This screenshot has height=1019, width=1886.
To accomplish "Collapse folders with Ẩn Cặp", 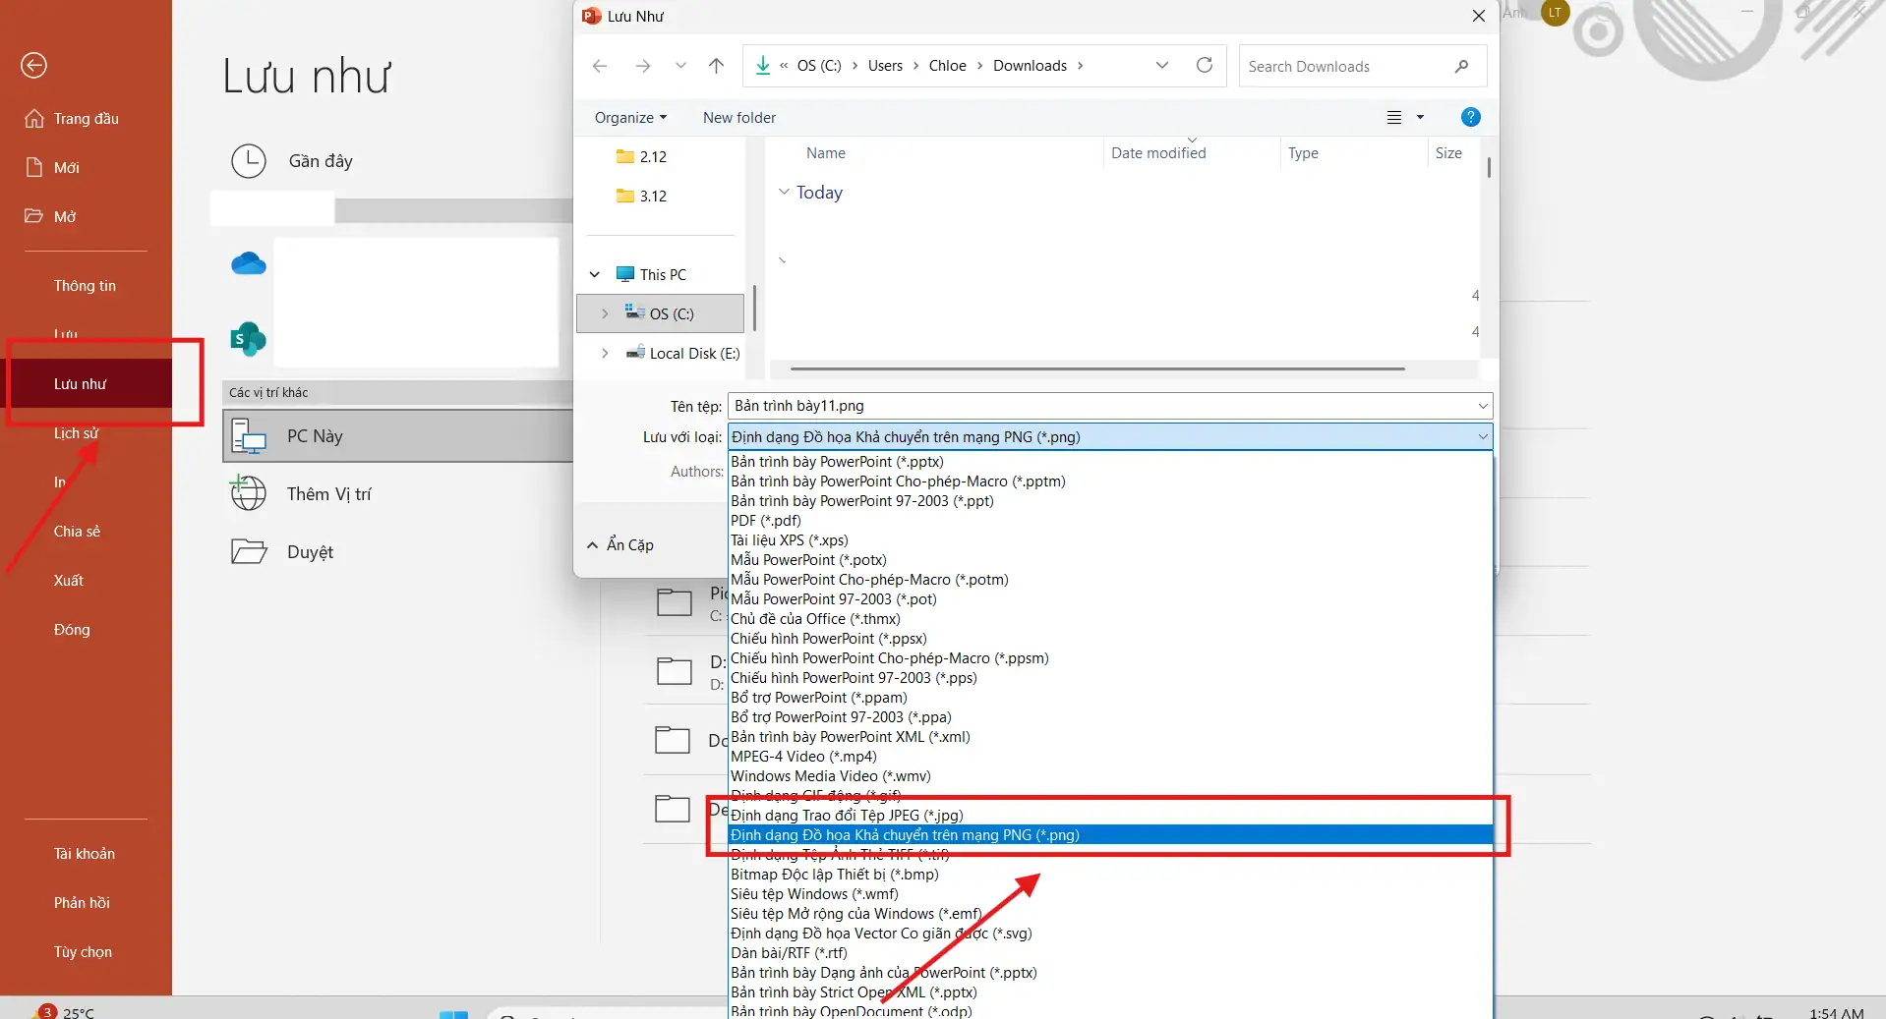I will pos(620,545).
